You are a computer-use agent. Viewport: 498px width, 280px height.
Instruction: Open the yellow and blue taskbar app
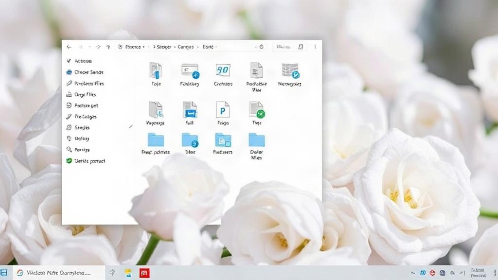pos(128,273)
